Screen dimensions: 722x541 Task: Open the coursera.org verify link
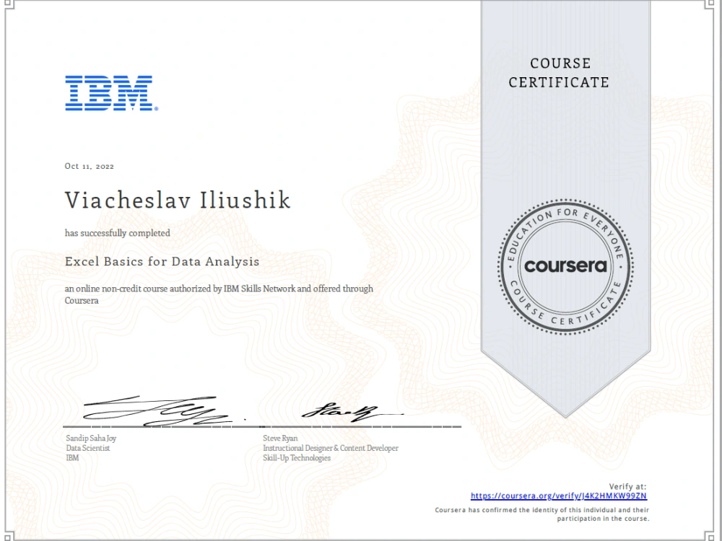point(559,496)
